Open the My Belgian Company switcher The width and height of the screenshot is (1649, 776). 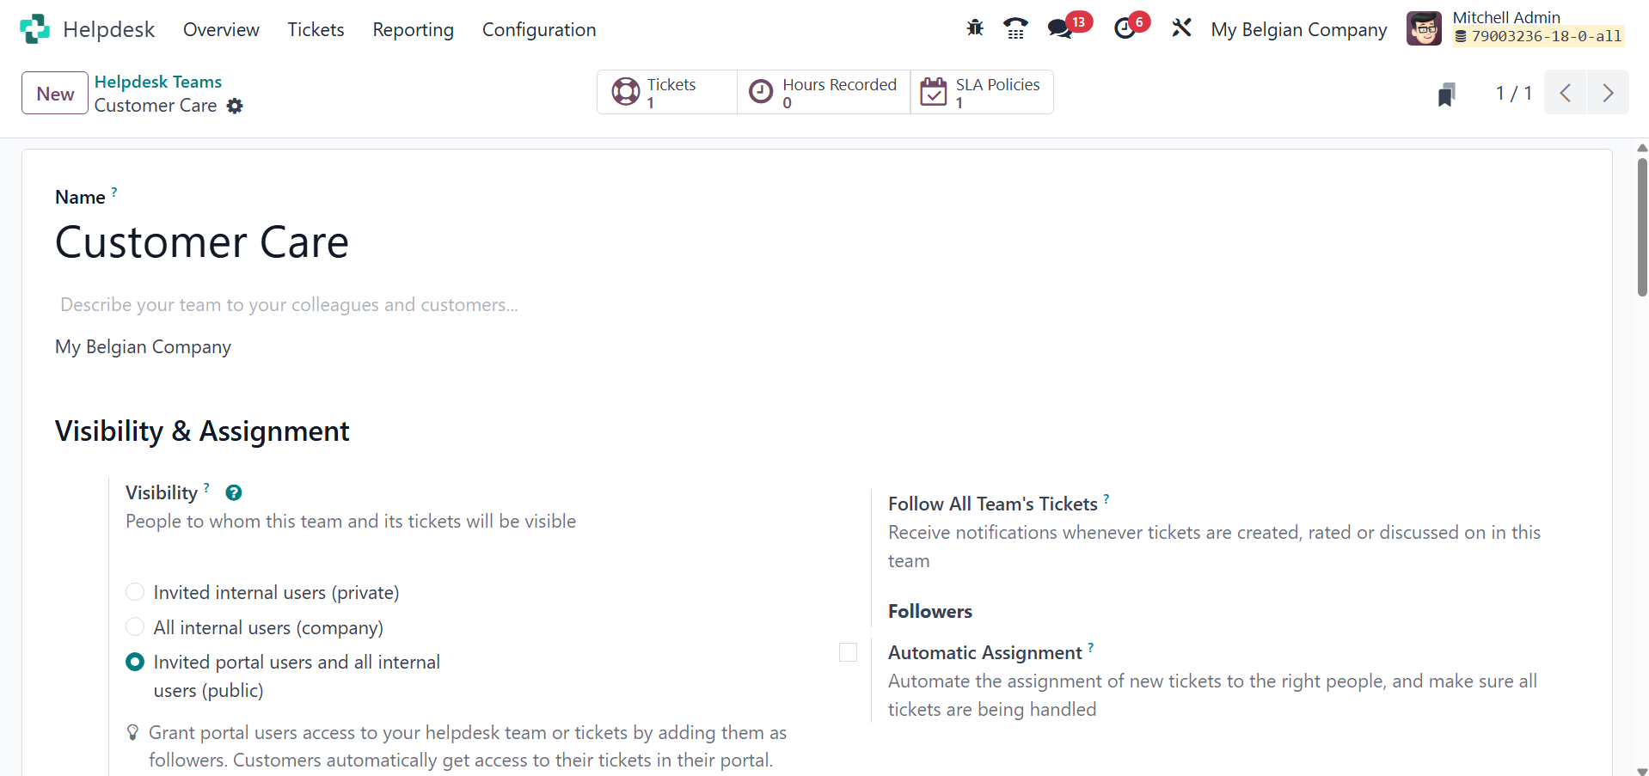coord(1298,29)
